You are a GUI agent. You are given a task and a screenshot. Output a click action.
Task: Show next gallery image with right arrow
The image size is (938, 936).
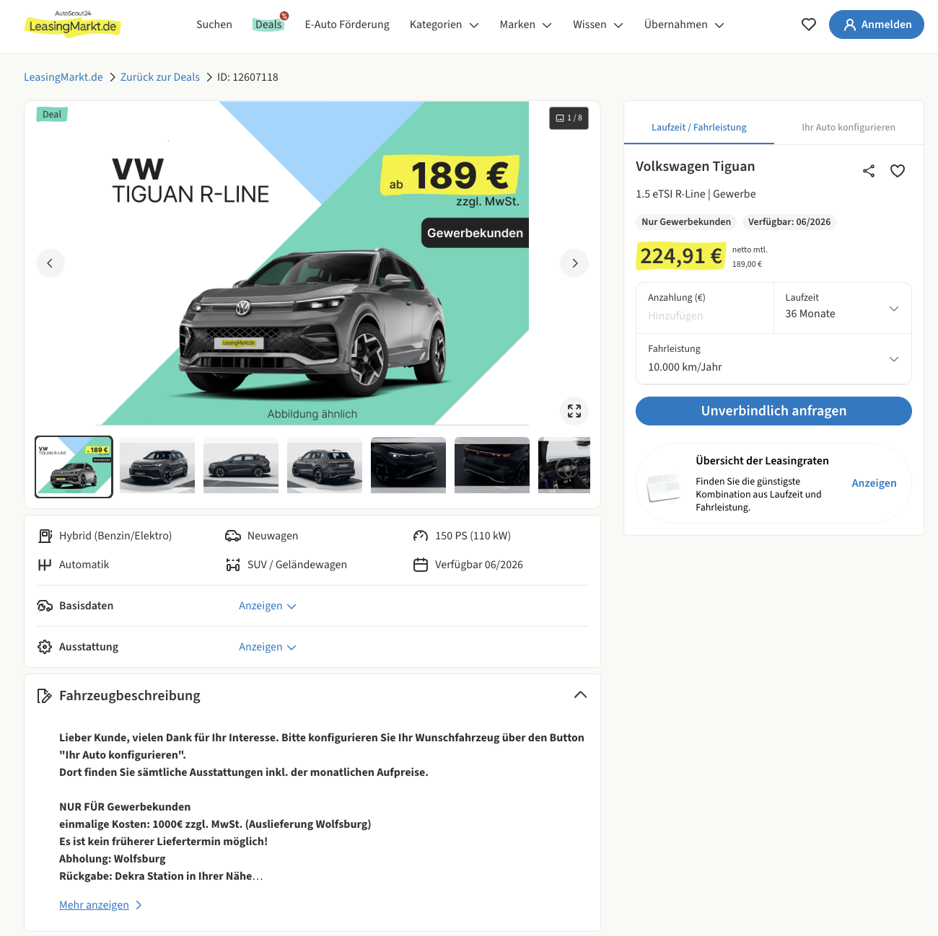click(574, 263)
